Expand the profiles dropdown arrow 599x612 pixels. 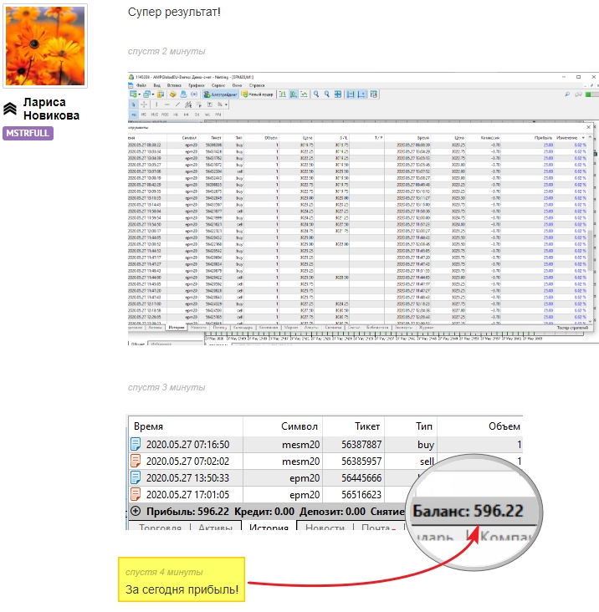click(153, 94)
